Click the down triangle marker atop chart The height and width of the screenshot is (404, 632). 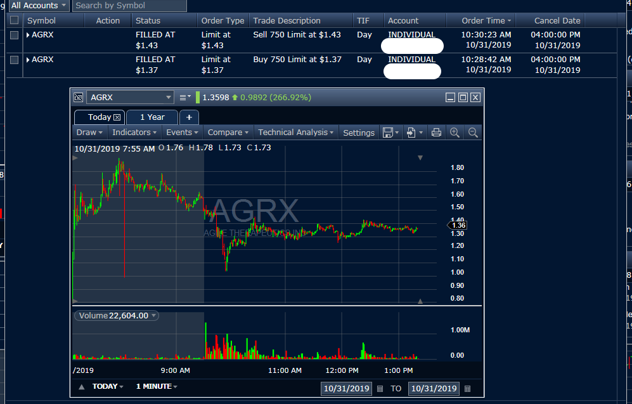coord(420,158)
